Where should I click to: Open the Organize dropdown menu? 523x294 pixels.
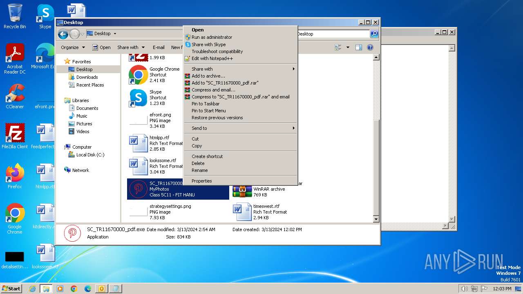pos(73,47)
